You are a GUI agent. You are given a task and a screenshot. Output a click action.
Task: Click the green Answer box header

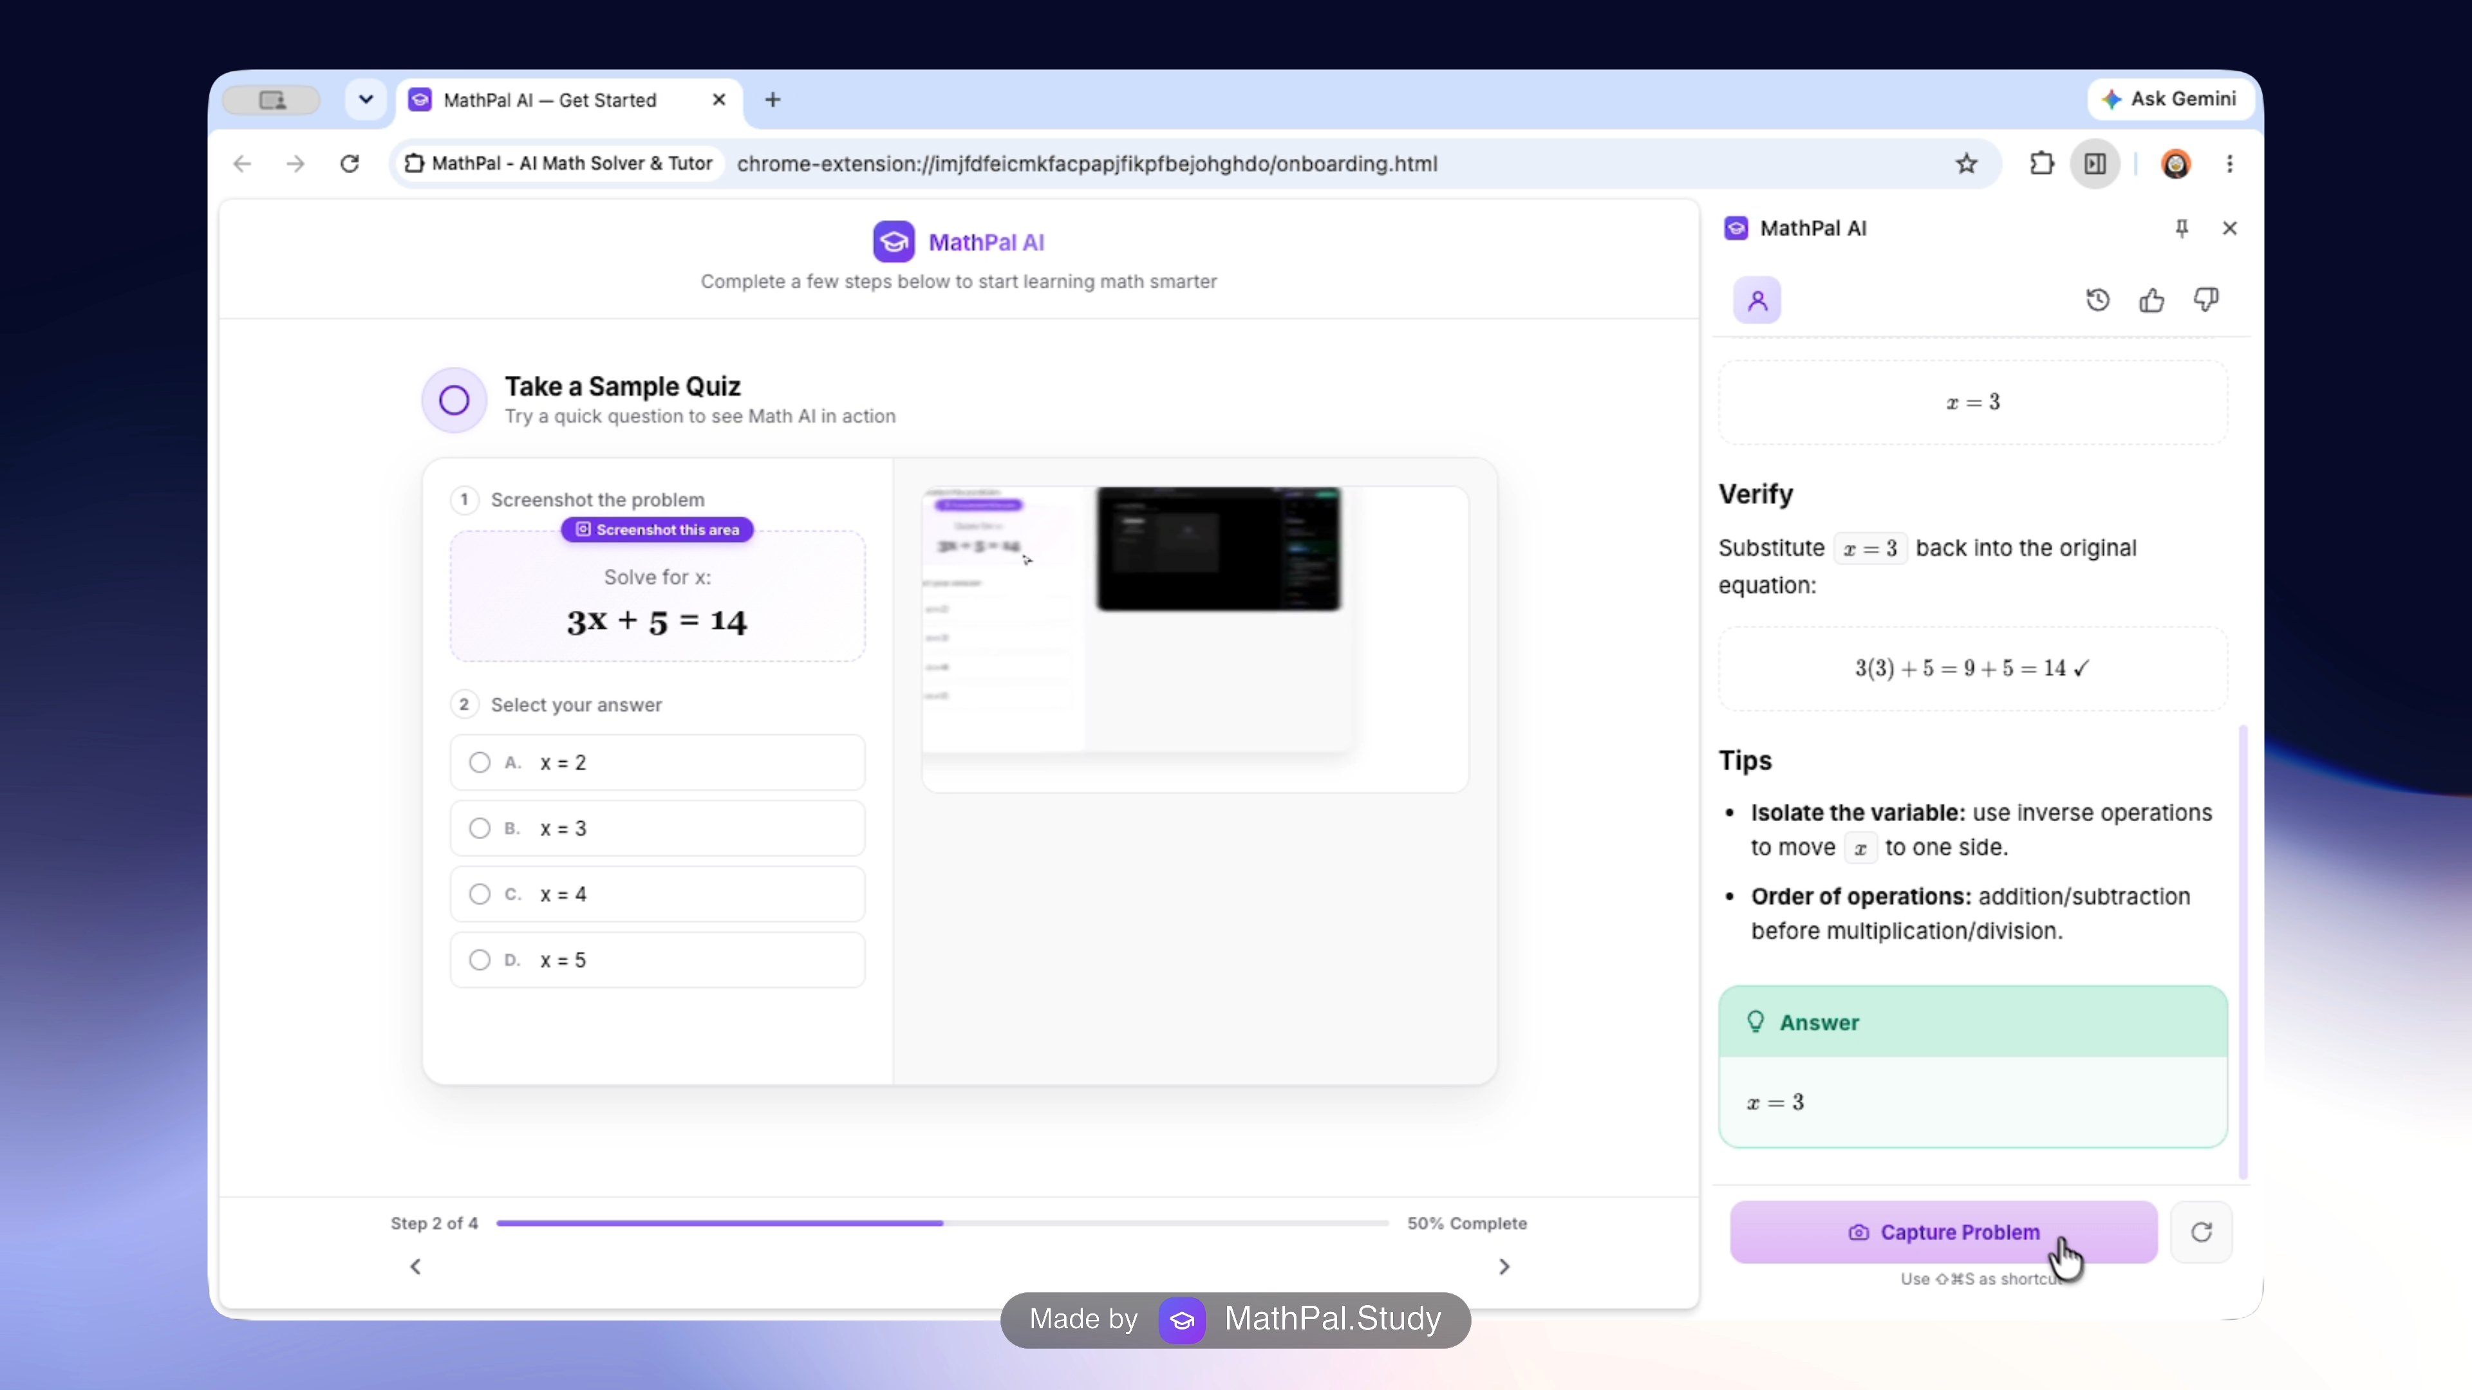coord(1972,1023)
